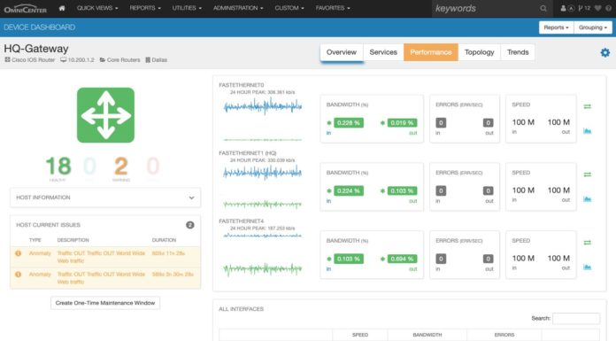Click the green 18 healthy count

(x=58, y=166)
